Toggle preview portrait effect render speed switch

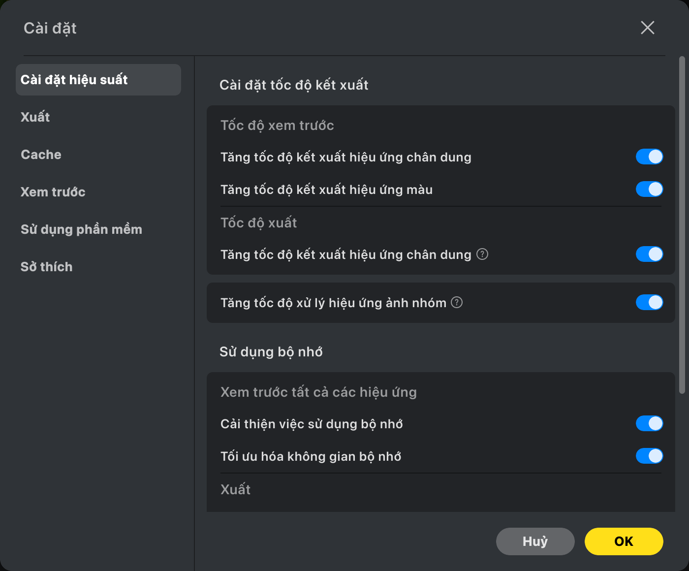point(650,157)
